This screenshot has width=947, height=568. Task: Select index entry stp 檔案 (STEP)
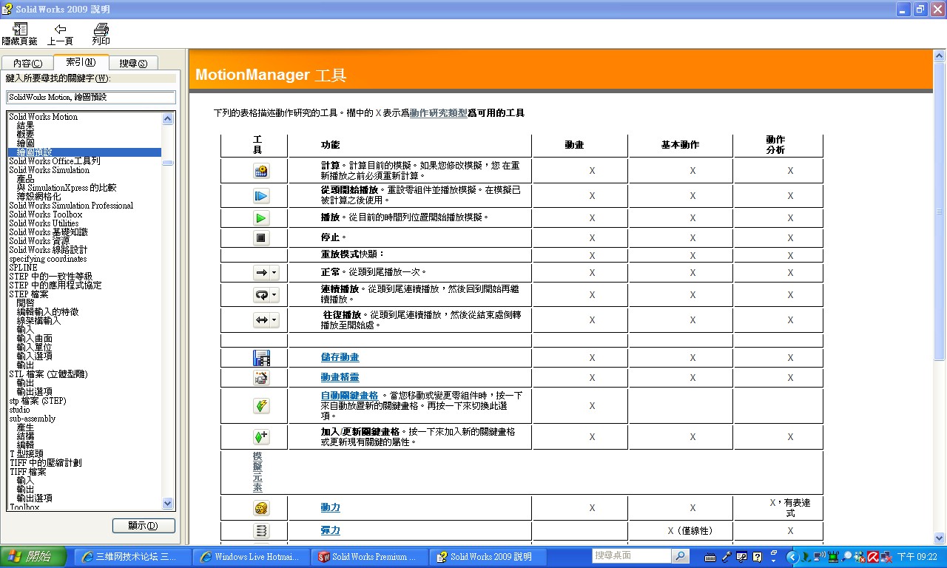(38, 401)
